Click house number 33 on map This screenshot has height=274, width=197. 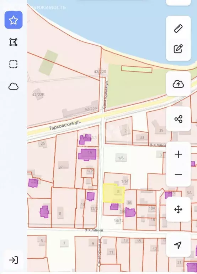[142, 137]
